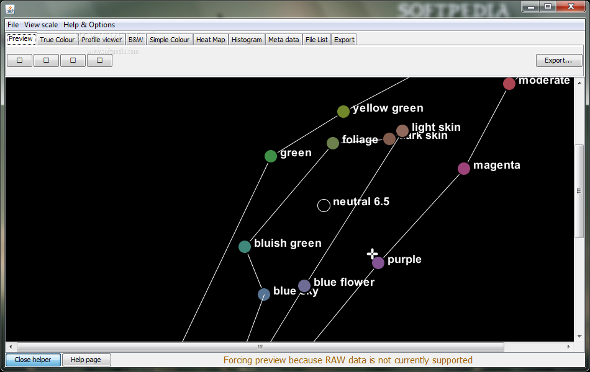Click the horizontal scrollbar right arrow
Viewport: 590px width, 372px height.
[x=568, y=347]
